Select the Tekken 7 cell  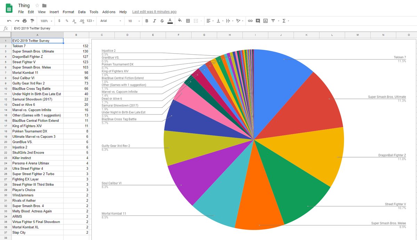(38, 46)
